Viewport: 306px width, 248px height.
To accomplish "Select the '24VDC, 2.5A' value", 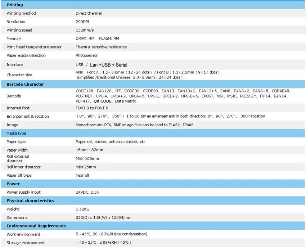I will tap(87, 193).
